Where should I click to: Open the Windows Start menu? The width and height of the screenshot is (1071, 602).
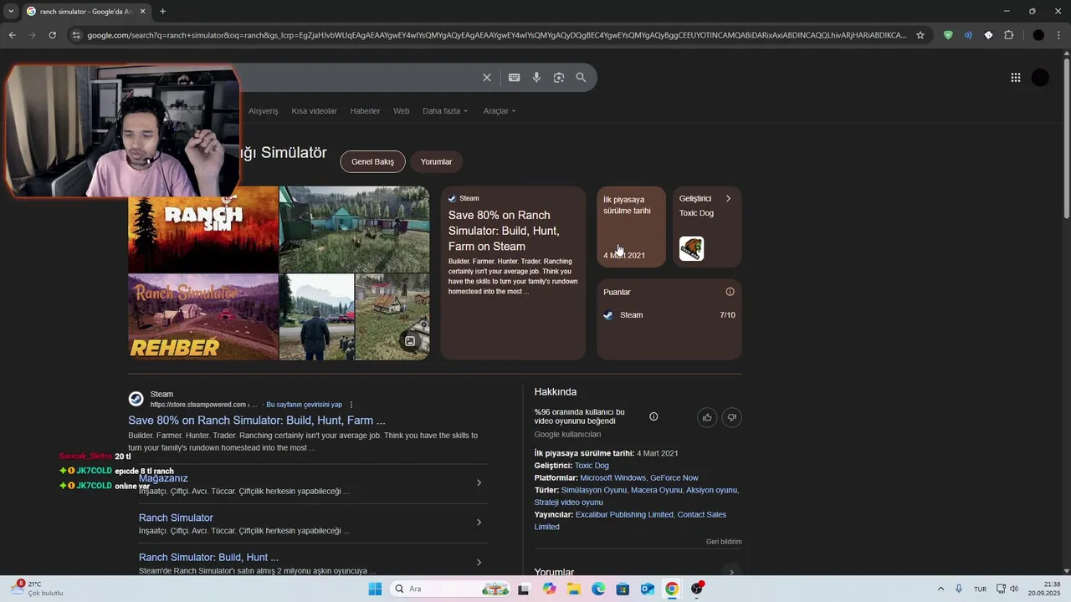(375, 589)
